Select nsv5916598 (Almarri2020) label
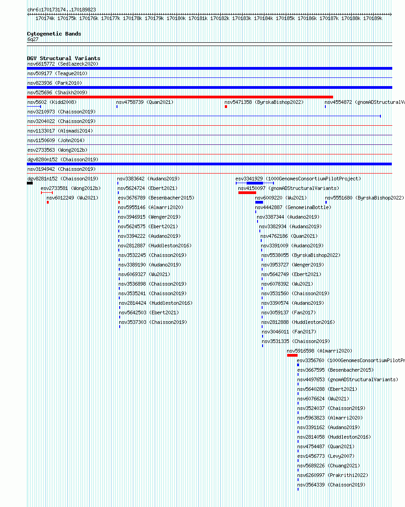This screenshot has height=507, width=405. (319, 351)
